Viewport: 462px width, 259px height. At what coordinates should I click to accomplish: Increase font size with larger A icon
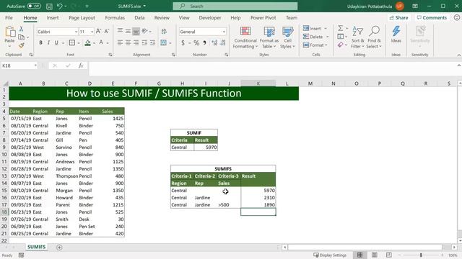[99, 32]
